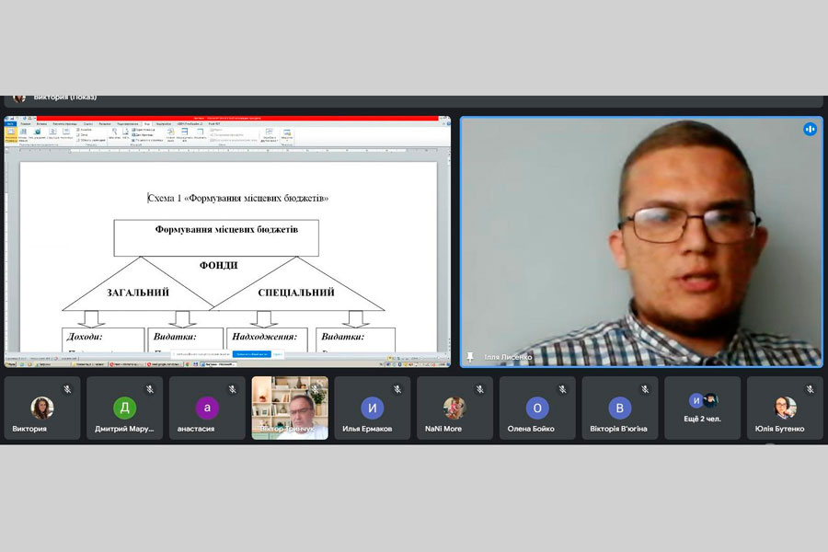Open Віктор Грінчук's video tile
828x552 pixels.
[290, 408]
